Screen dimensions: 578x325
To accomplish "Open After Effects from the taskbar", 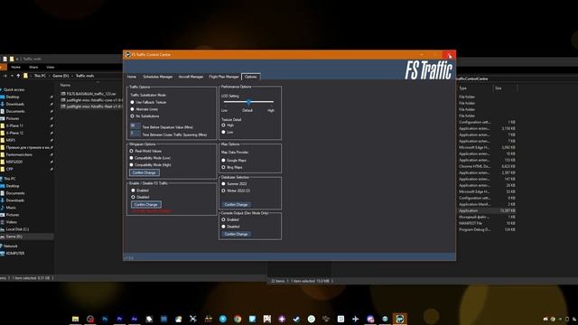I will 135,319.
